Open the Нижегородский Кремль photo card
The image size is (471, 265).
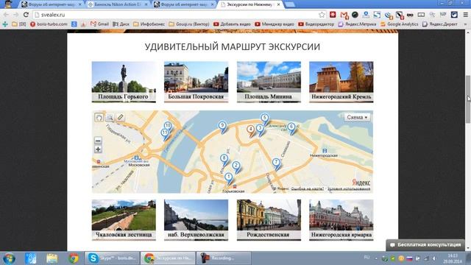pos(341,82)
